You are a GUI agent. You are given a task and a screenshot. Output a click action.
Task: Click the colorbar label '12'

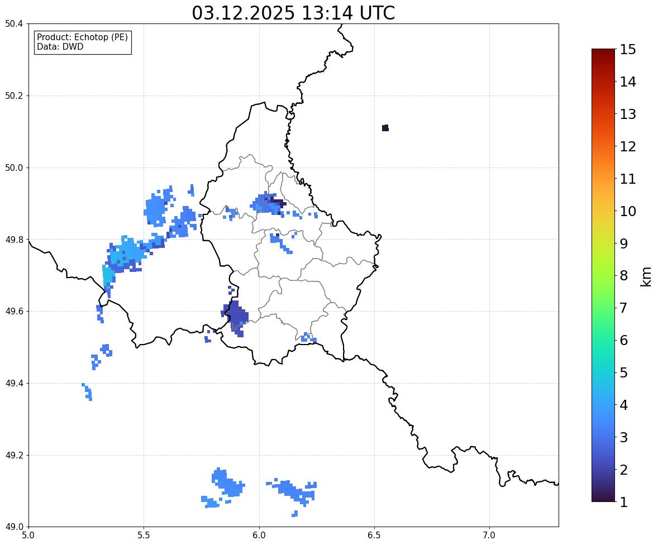(x=628, y=146)
